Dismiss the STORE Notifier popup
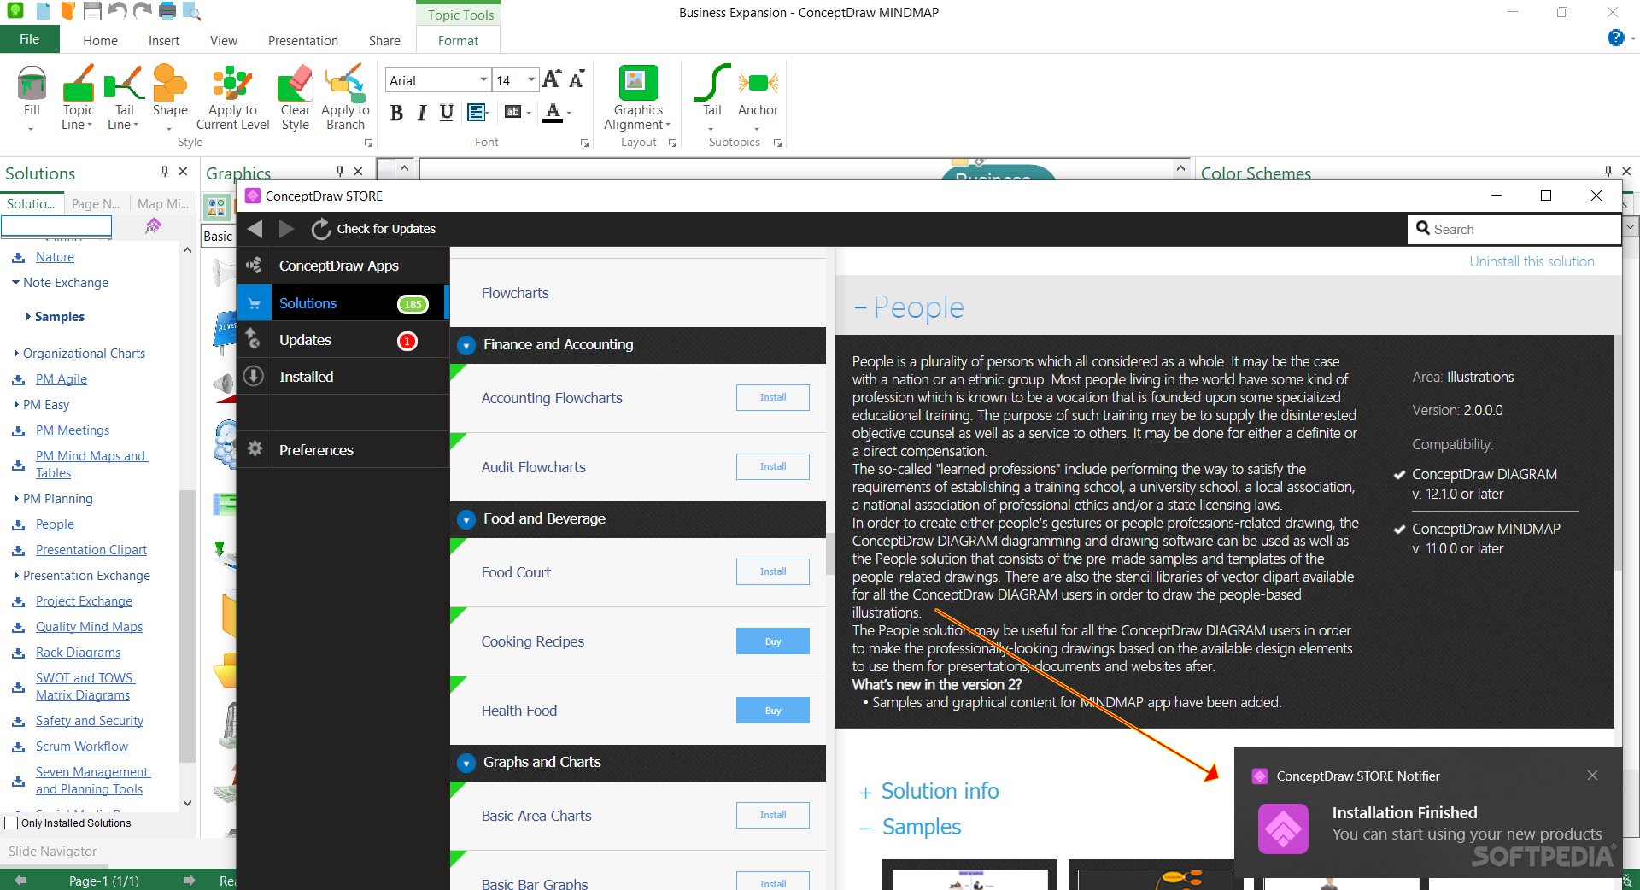The width and height of the screenshot is (1640, 890). (x=1592, y=776)
